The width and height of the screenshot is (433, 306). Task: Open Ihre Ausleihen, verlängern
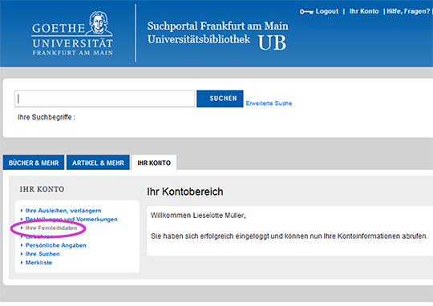(x=63, y=211)
